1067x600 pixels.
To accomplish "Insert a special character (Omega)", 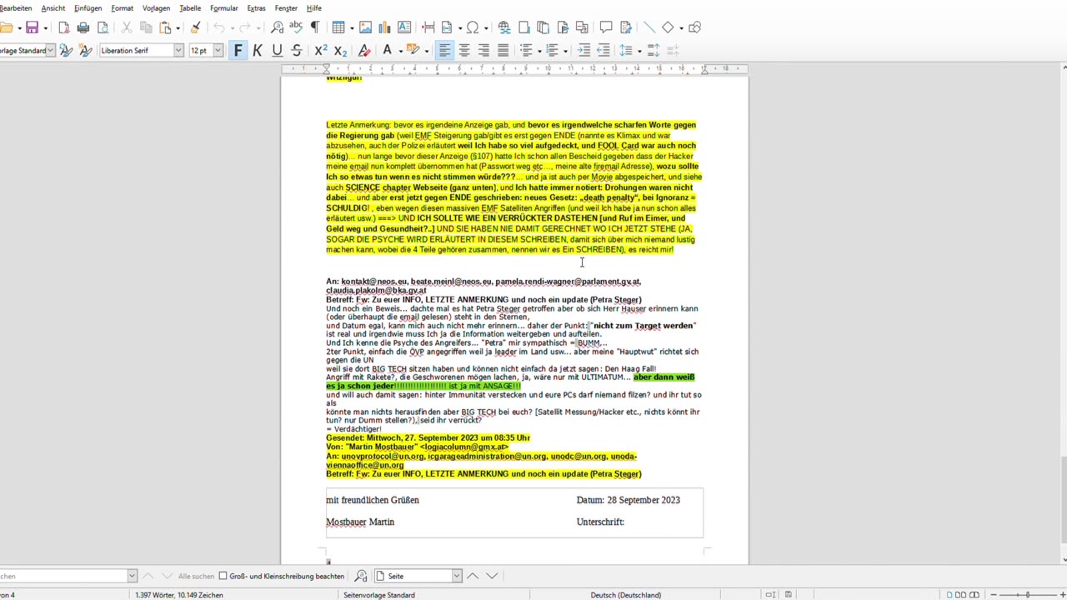I will pos(473,27).
